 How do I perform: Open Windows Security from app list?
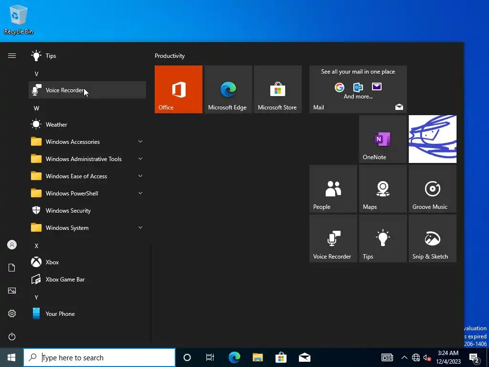tap(87, 211)
